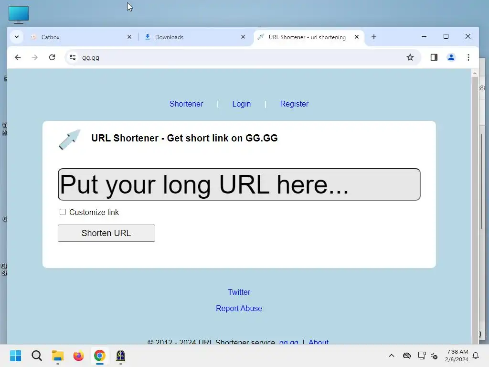Open File Explorer from taskbar
Image resolution: width=489 pixels, height=367 pixels.
(x=58, y=356)
